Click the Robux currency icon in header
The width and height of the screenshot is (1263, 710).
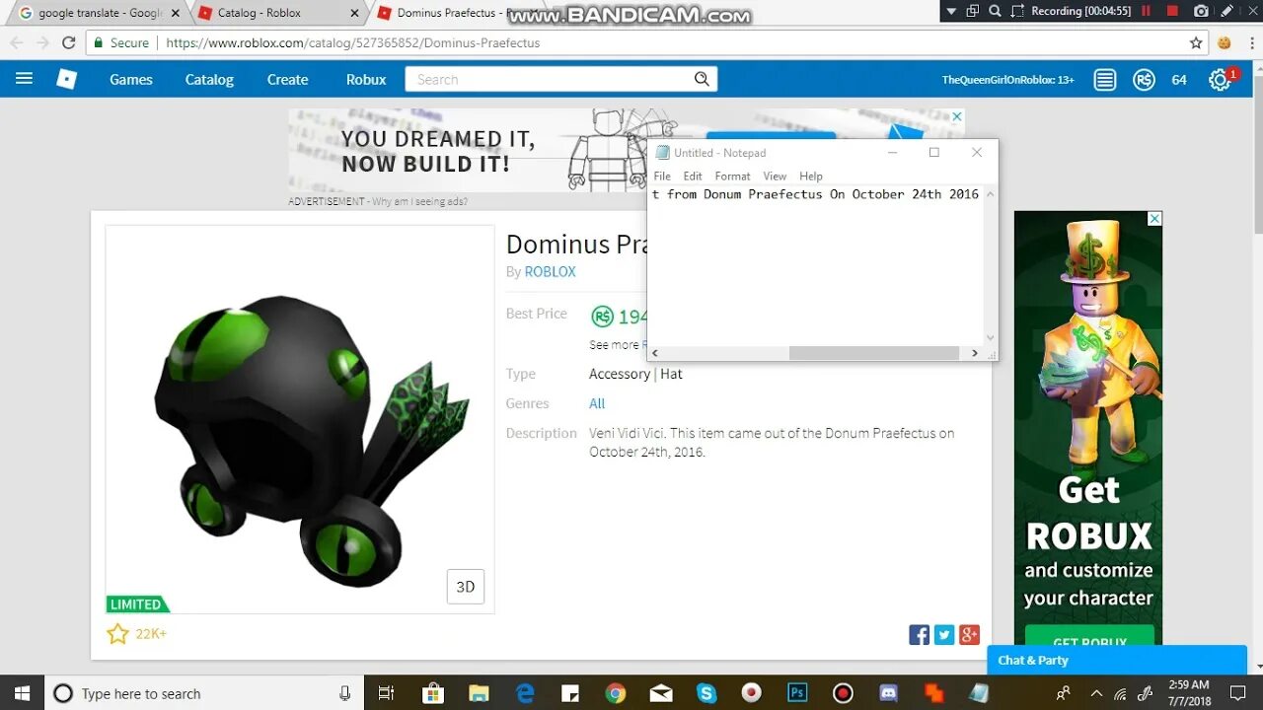1144,80
